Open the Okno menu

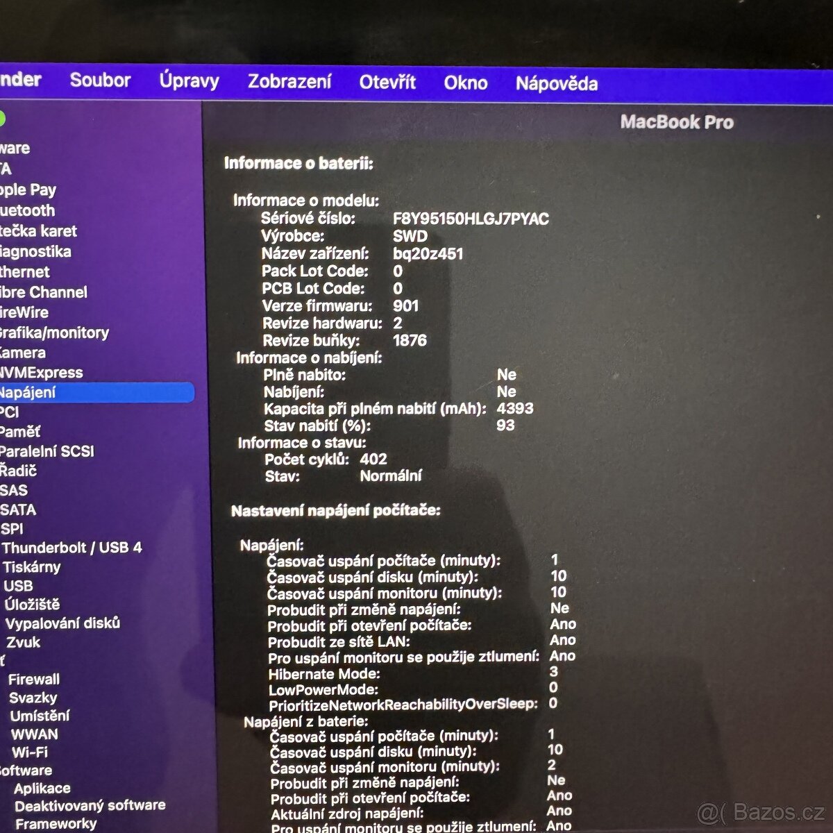[465, 83]
